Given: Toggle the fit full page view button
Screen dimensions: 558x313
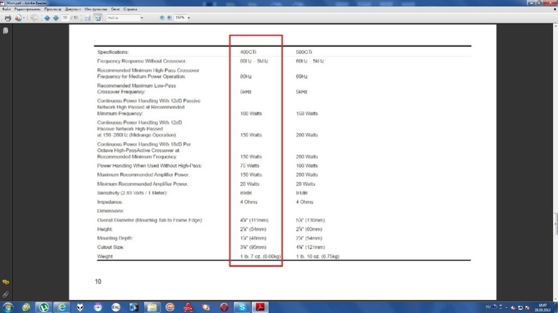Looking at the screenshot, I should 98,18.
